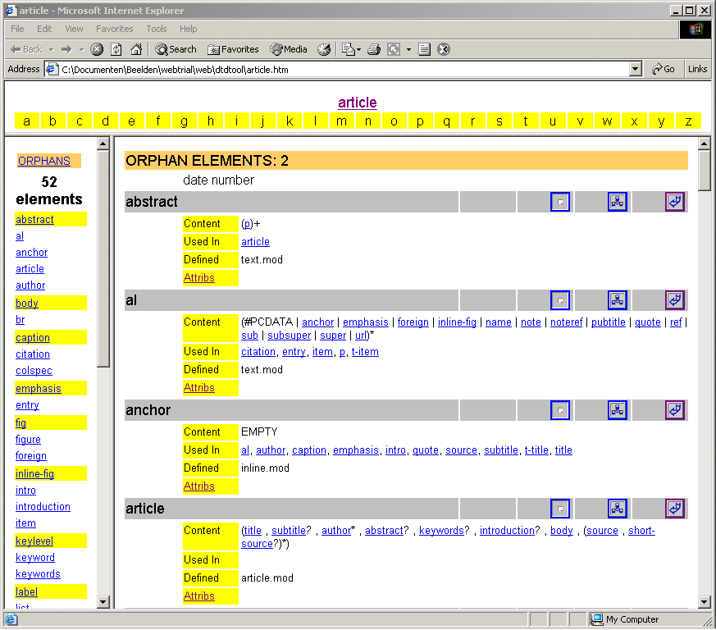The height and width of the screenshot is (630, 716).
Task: Click the tree diagram icon for article
Action: (618, 509)
